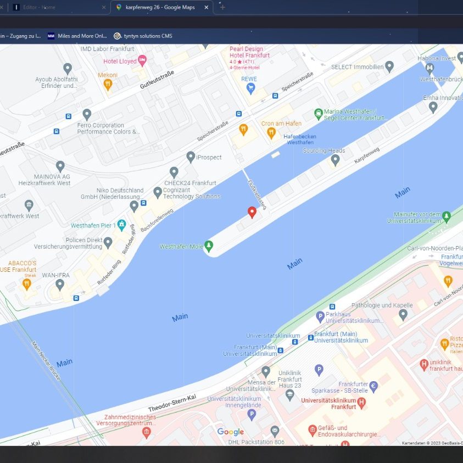Open the uniklinik frankfurt haus hospital marker
The image size is (463, 463).
424,365
